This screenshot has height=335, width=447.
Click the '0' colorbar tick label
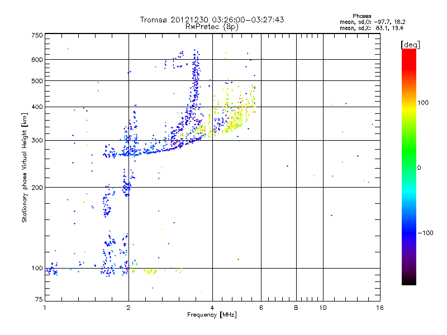click(419, 168)
